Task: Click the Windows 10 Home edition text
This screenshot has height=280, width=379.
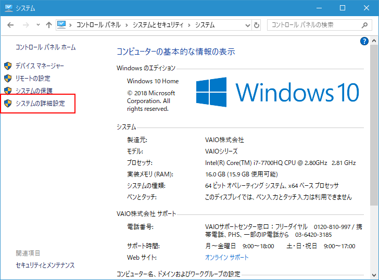Action: (x=153, y=81)
